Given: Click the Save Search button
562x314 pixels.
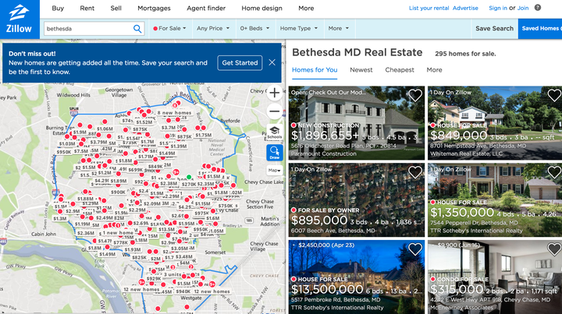Looking at the screenshot, I should 494,29.
